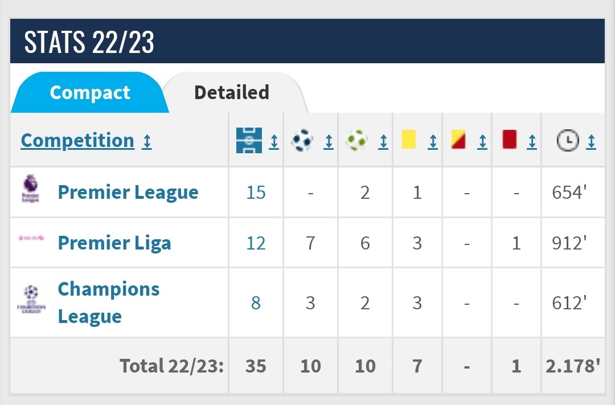Click the green assists ball icon
Screen dimensions: 615x405
pyautogui.click(x=356, y=140)
